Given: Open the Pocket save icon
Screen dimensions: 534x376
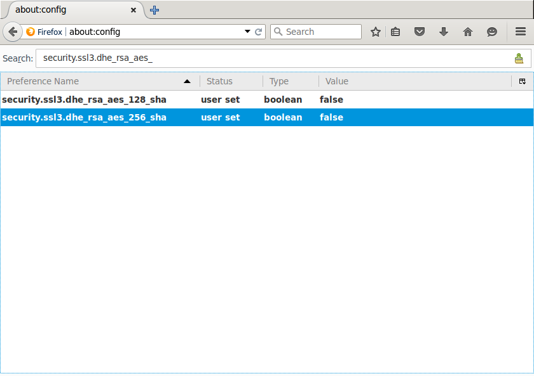Looking at the screenshot, I should (x=420, y=31).
